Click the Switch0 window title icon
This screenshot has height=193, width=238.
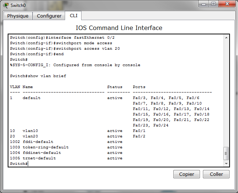pos(6,5)
